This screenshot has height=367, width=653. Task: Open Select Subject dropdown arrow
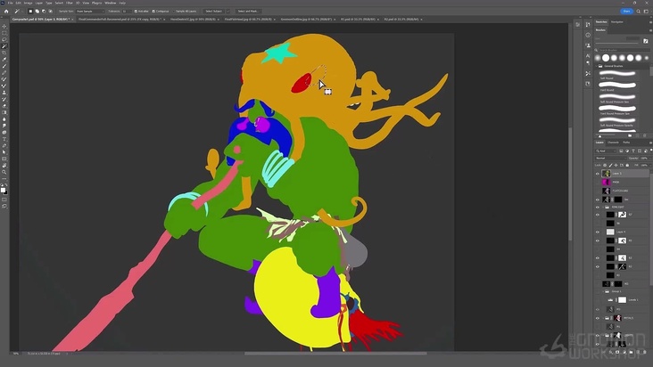pyautogui.click(x=227, y=12)
